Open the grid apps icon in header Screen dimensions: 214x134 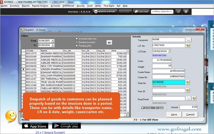[x=186, y=12]
